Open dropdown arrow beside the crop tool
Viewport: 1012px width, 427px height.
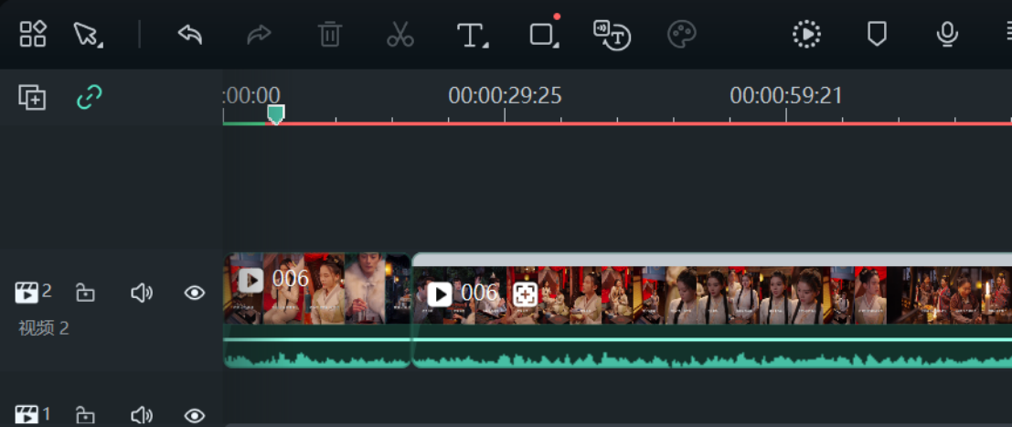click(x=556, y=45)
